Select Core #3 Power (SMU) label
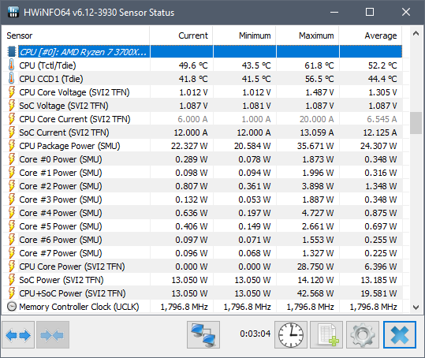The width and height of the screenshot is (425, 358). point(61,200)
